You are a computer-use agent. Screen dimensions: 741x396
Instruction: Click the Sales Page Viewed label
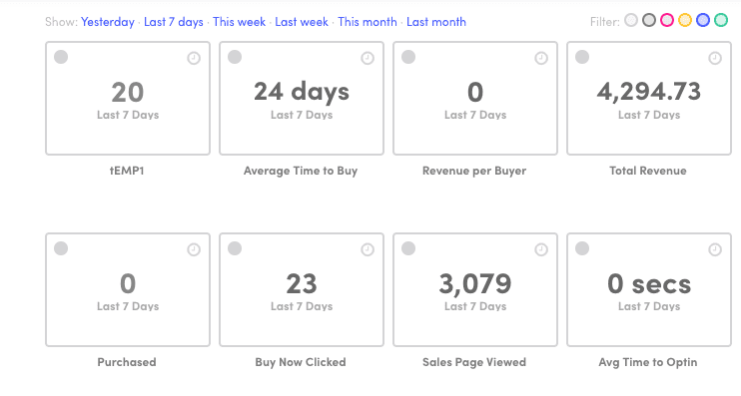(x=474, y=362)
